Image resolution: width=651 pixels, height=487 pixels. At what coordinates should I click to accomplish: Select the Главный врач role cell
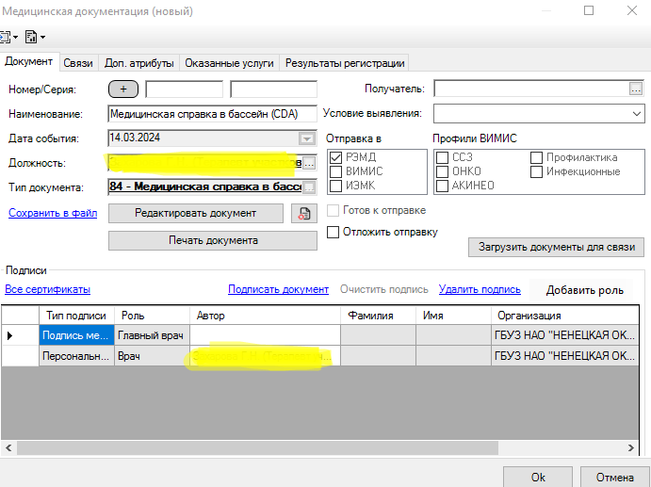click(152, 335)
